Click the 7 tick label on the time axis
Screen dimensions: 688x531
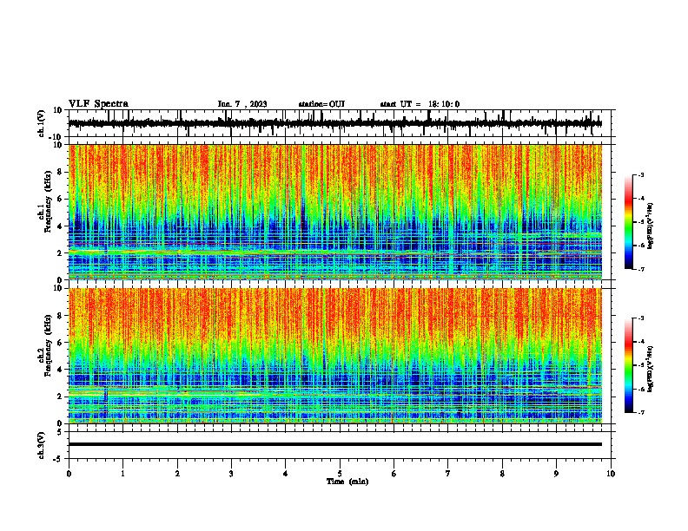coord(448,474)
